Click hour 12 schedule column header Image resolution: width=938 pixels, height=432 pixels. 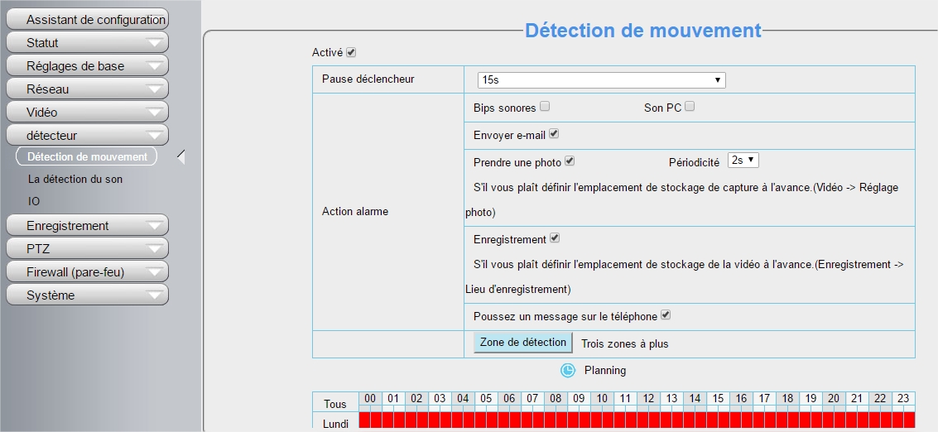648,399
